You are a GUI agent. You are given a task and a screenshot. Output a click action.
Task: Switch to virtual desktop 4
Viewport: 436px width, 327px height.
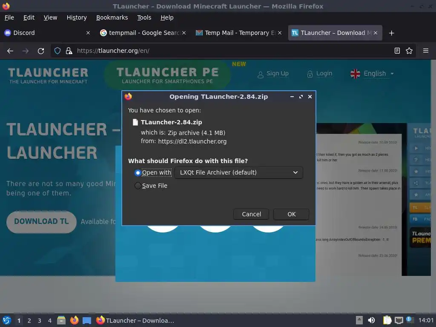50,321
